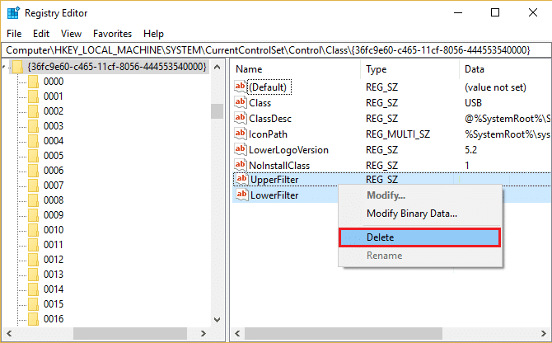Click the icon next to the (Default) value
Viewport: 552px width, 343px height.
point(241,87)
